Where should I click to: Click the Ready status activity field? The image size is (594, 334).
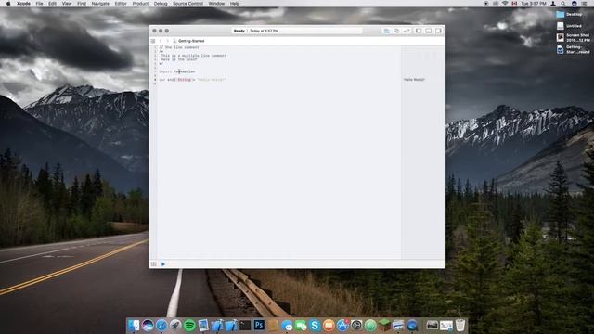[x=297, y=31]
